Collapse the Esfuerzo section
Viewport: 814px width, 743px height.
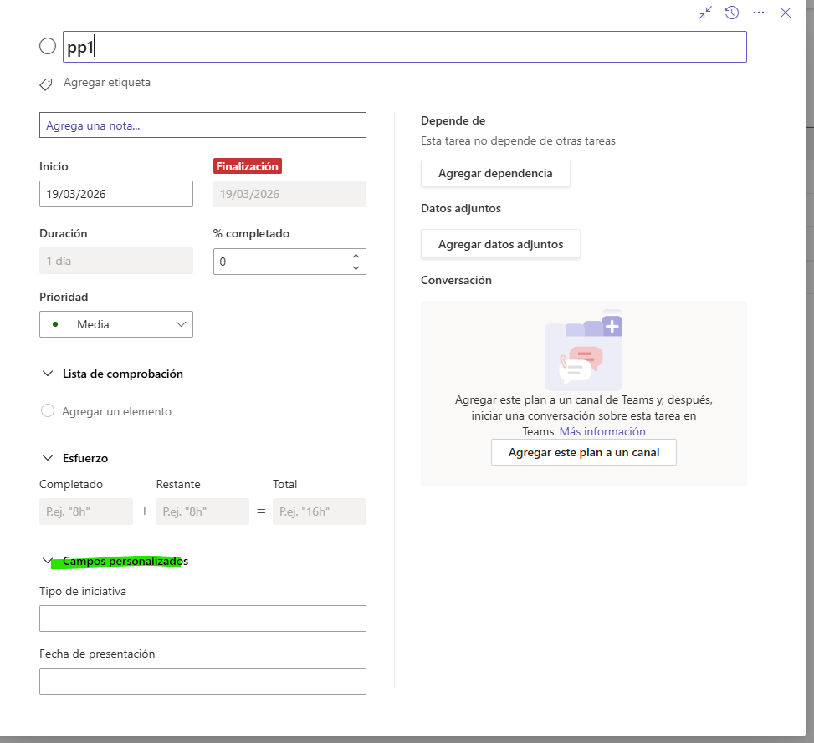click(x=48, y=457)
